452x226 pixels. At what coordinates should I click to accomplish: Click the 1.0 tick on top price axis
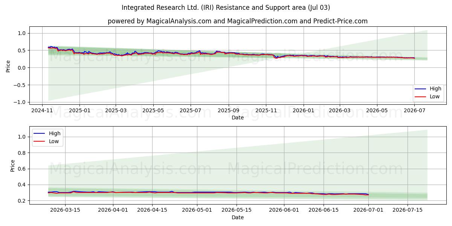(22, 33)
